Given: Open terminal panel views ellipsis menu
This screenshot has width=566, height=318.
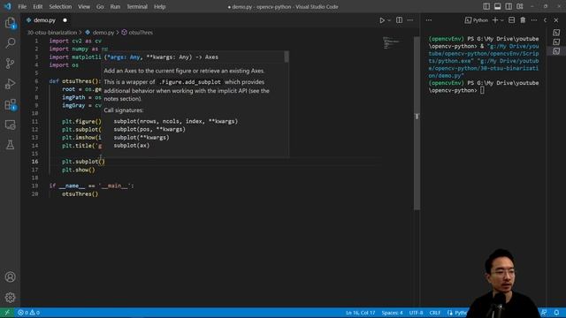Looking at the screenshot, I should pos(428,20).
